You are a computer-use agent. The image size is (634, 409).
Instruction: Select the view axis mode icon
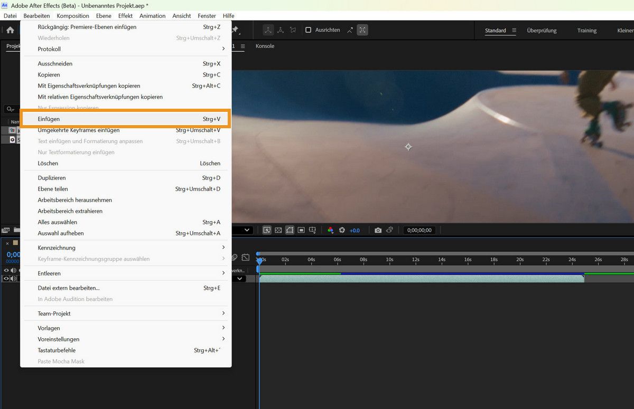(x=293, y=30)
